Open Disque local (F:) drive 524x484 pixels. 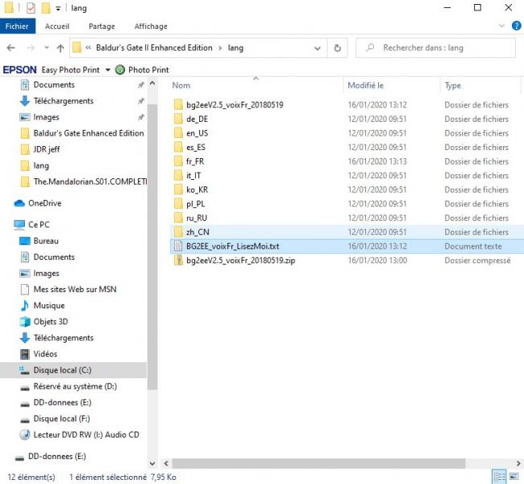click(x=61, y=419)
